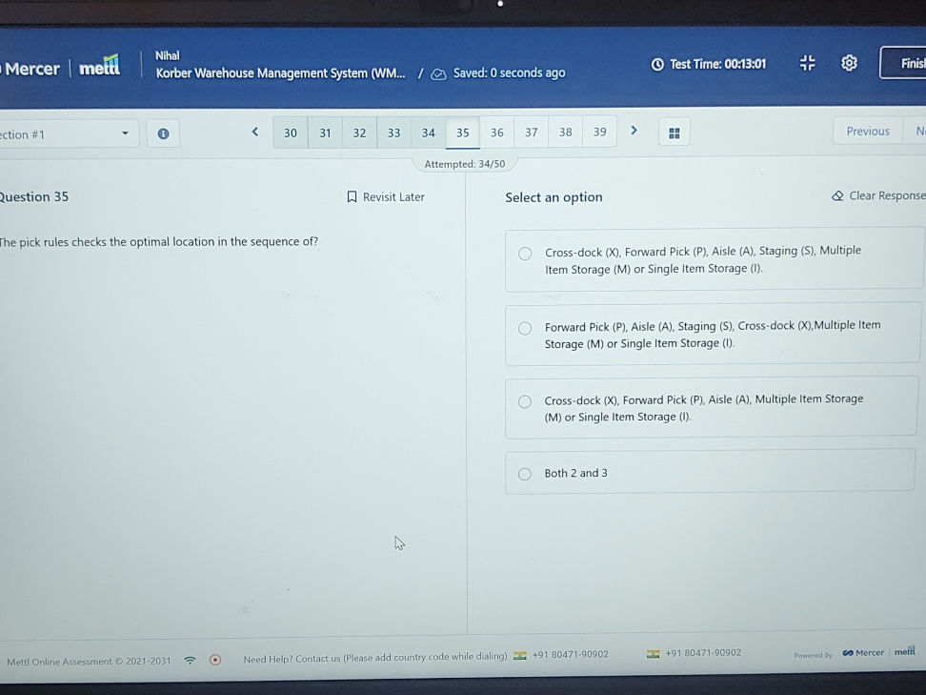Click the section info icon
The width and height of the screenshot is (926, 695).
[163, 133]
